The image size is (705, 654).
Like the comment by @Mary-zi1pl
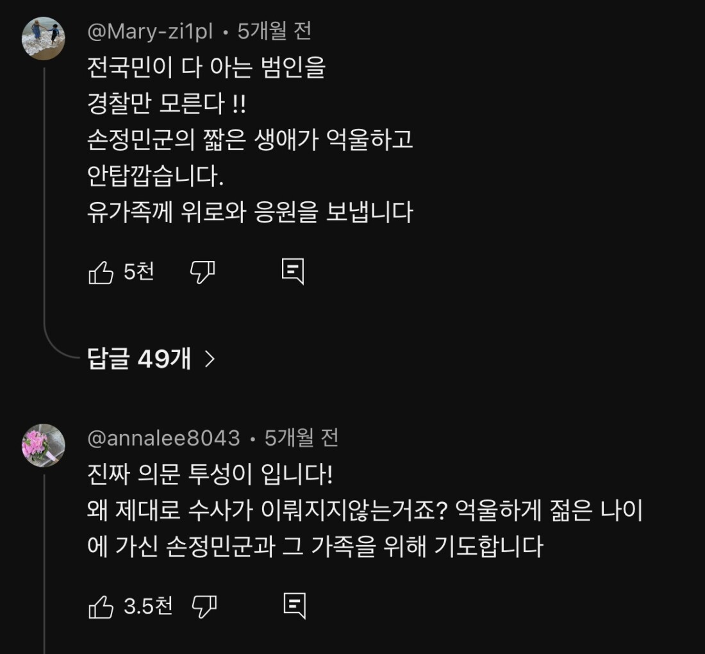tap(101, 272)
